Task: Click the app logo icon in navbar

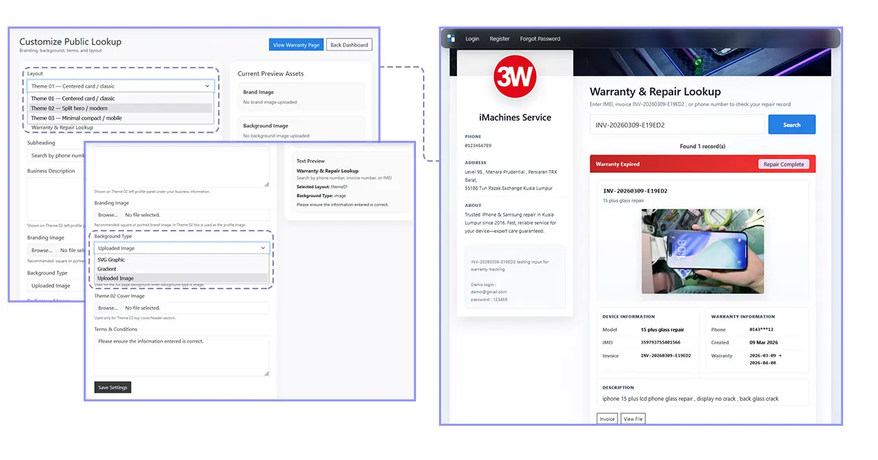Action: pos(452,38)
